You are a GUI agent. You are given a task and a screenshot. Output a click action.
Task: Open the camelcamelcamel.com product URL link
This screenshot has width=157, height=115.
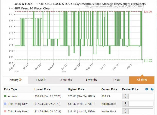click(x=114, y=7)
